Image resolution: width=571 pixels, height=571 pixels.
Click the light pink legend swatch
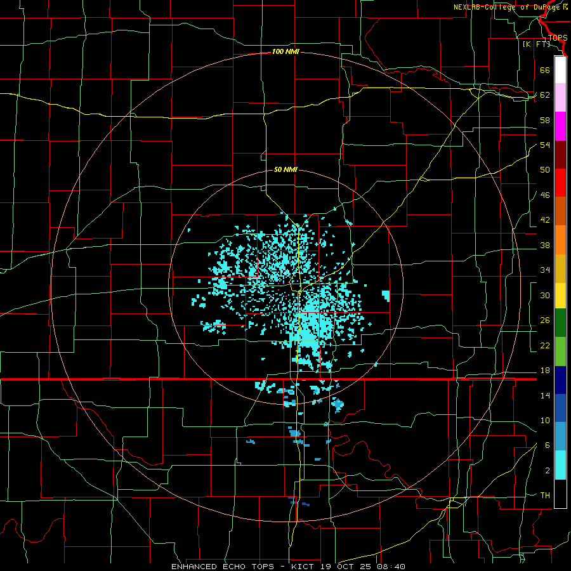point(560,97)
